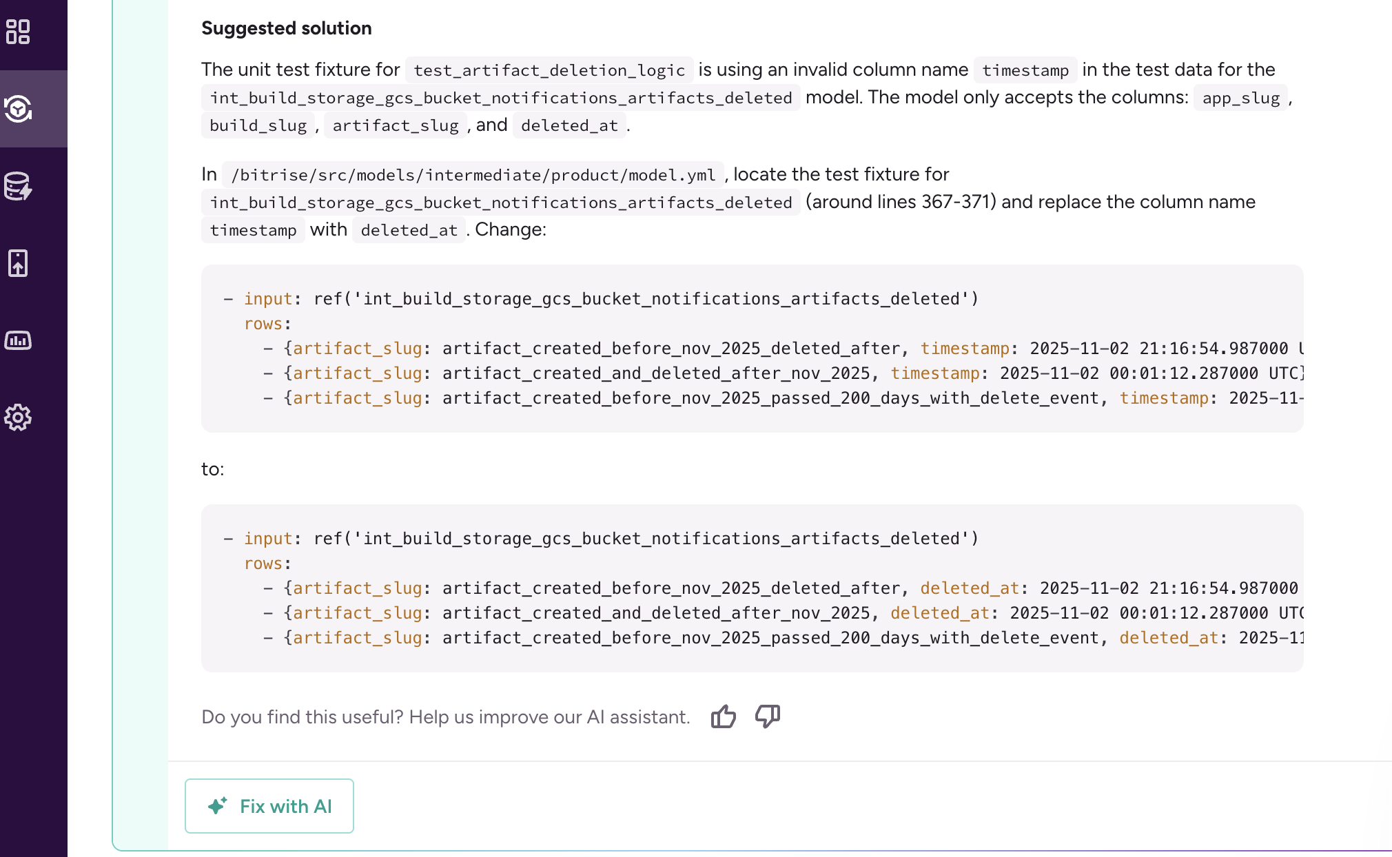Open the build cache database icon

click(18, 186)
